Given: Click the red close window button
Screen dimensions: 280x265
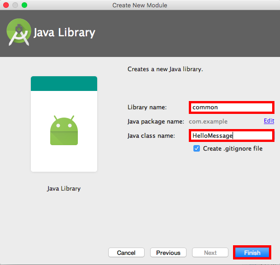Looking at the screenshot, I should [6, 5].
